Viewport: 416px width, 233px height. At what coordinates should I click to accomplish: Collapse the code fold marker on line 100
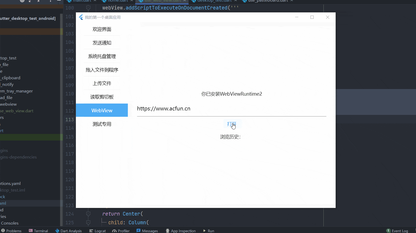point(88,8)
